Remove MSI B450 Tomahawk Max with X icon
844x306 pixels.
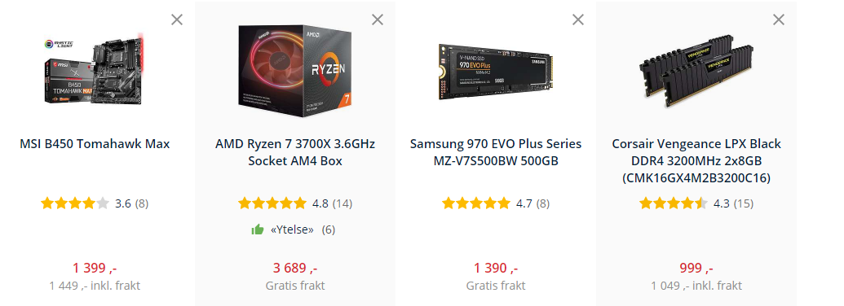click(177, 20)
